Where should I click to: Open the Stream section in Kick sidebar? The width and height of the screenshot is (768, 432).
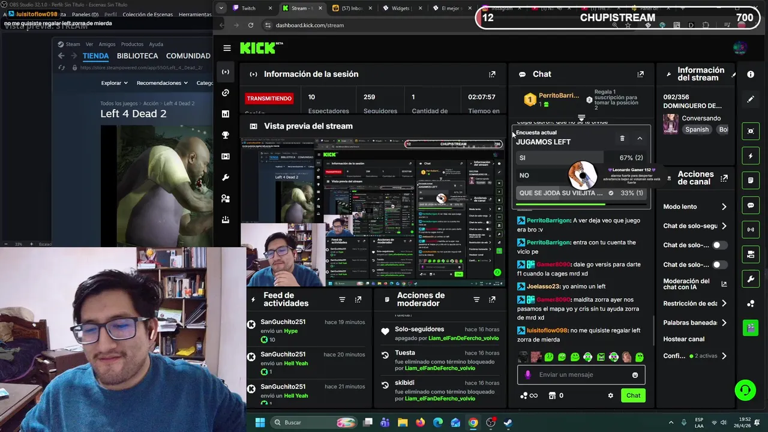pyautogui.click(x=226, y=72)
